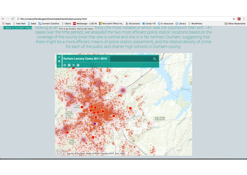Open the CBord bookmark
Image resolution: width=247 pixels, height=175 pixels.
[66, 23]
